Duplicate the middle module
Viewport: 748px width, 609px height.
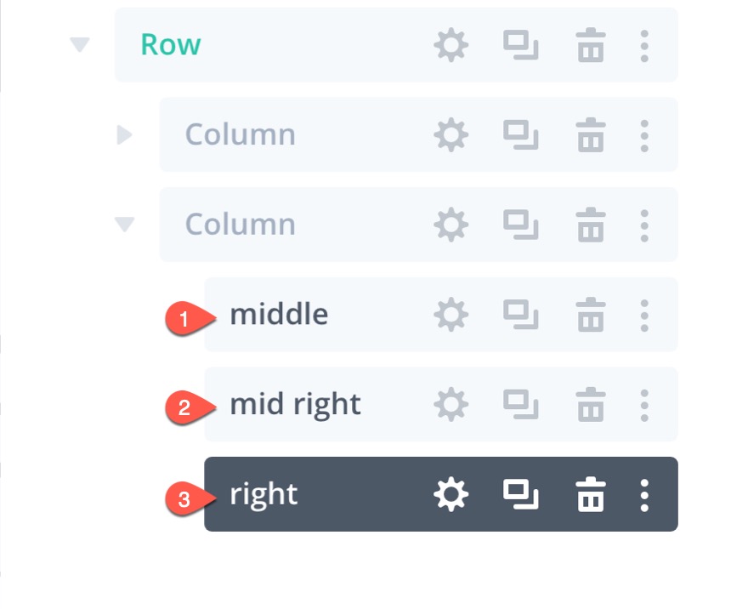pos(520,315)
